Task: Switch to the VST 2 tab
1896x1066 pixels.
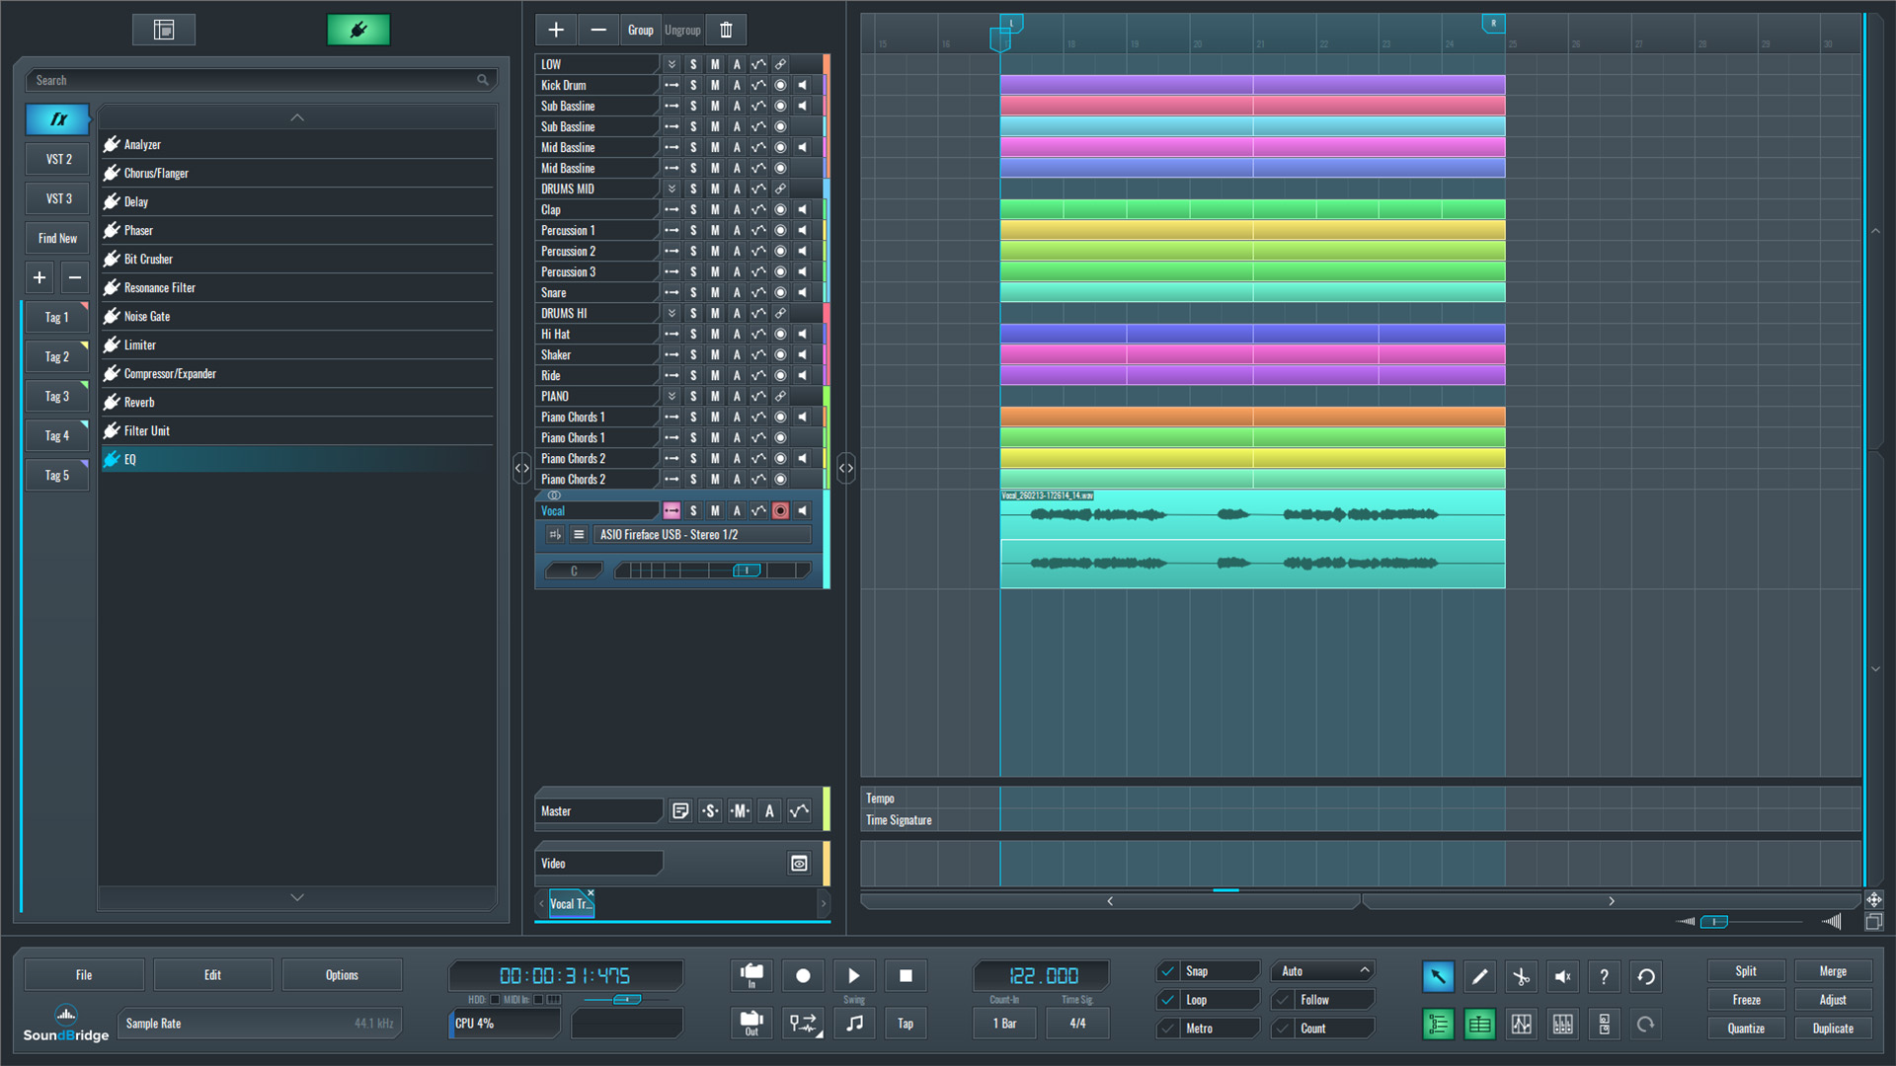Action: 58,159
